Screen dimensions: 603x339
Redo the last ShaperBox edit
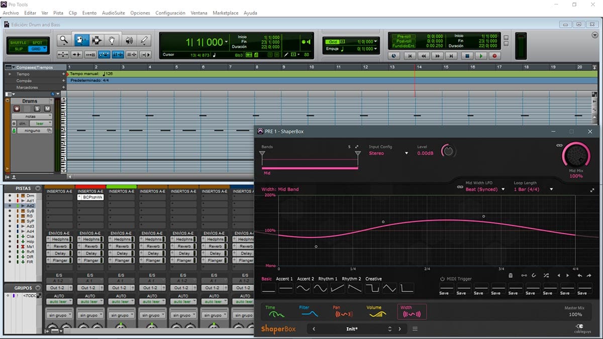pyautogui.click(x=589, y=275)
